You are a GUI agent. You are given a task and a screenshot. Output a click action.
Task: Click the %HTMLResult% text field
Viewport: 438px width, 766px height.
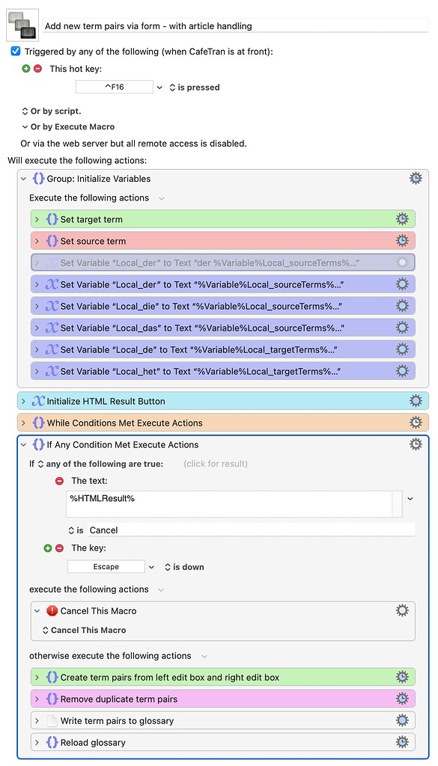pyautogui.click(x=229, y=504)
